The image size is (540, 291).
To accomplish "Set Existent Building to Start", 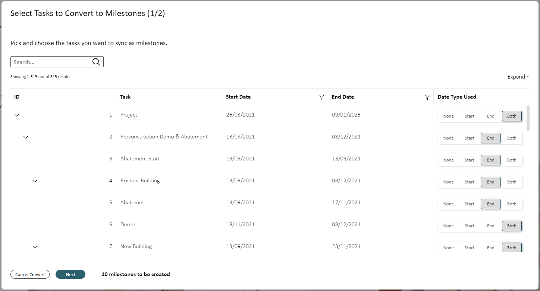I will (470, 182).
